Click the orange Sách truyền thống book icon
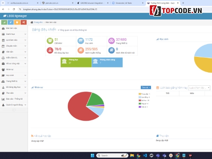 pos(81,50)
